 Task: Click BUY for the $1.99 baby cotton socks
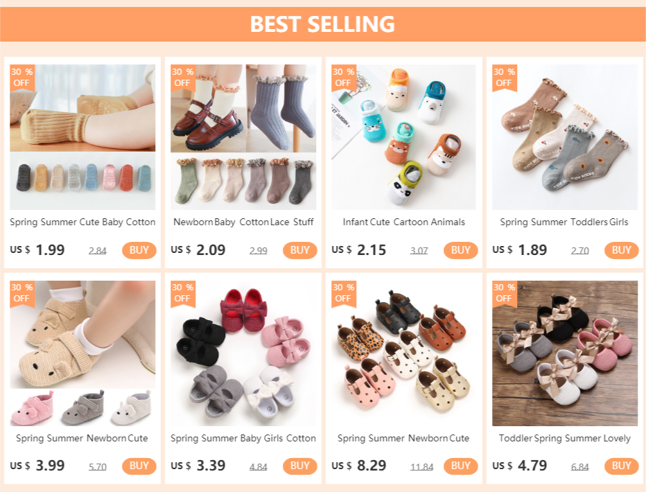(x=139, y=250)
